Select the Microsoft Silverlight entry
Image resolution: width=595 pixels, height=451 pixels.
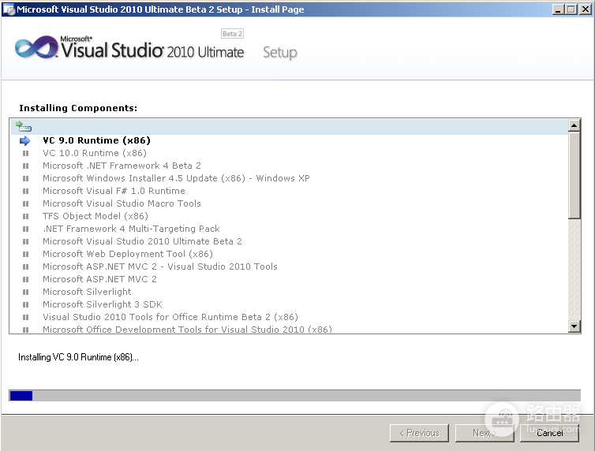coord(87,292)
